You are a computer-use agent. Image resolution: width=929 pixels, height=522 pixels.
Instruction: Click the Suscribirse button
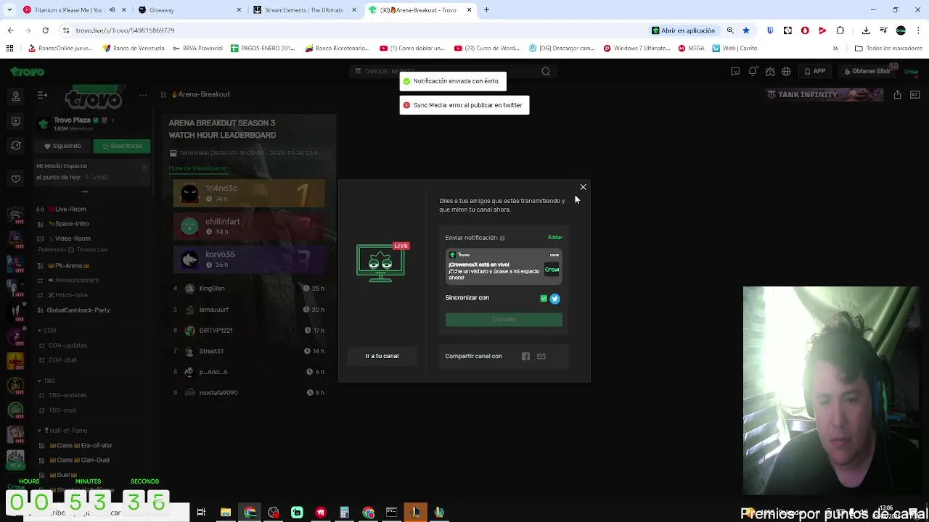tap(122, 146)
